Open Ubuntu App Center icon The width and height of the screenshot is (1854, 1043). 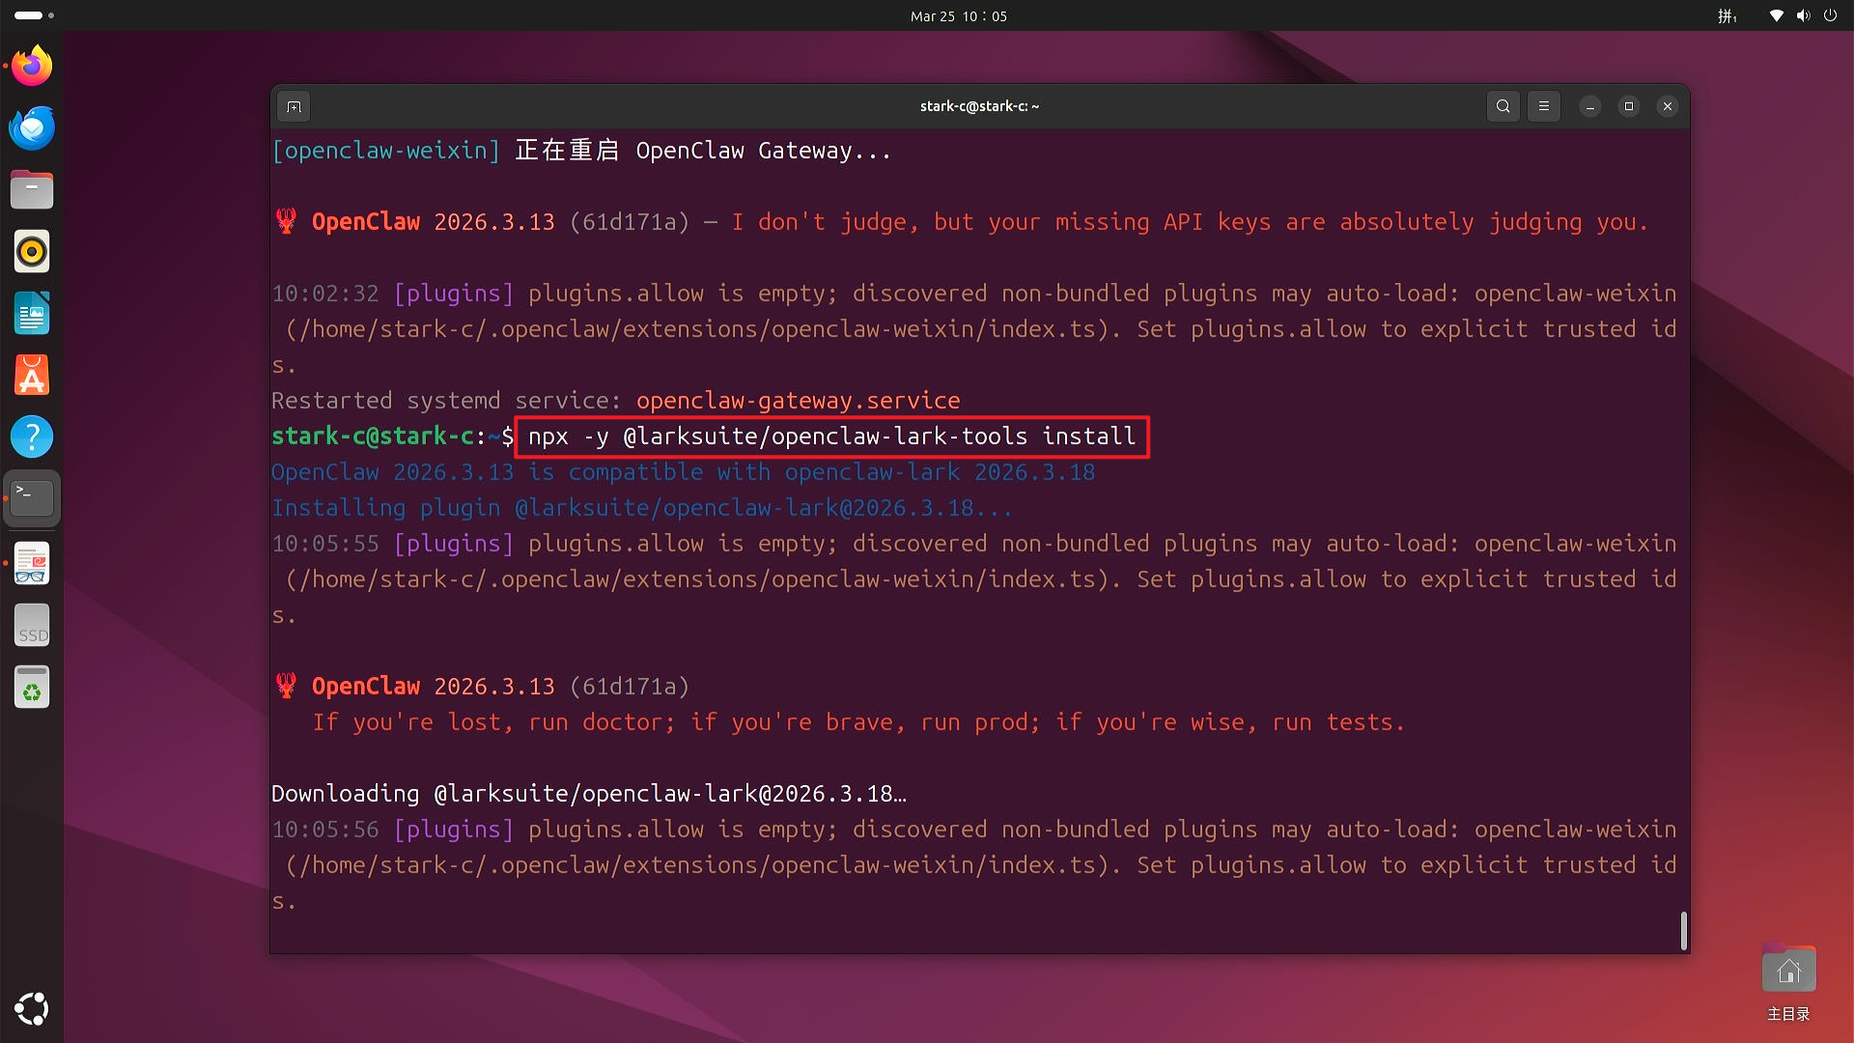click(32, 376)
